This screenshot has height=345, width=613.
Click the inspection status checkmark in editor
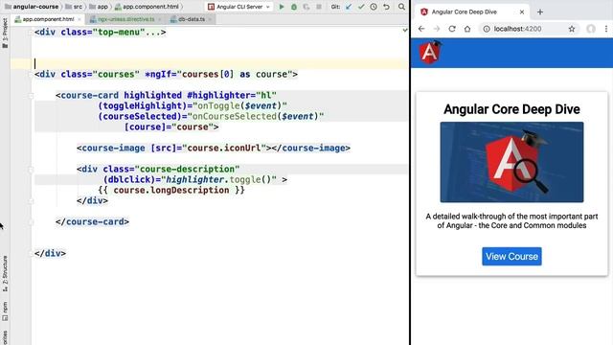(404, 30)
